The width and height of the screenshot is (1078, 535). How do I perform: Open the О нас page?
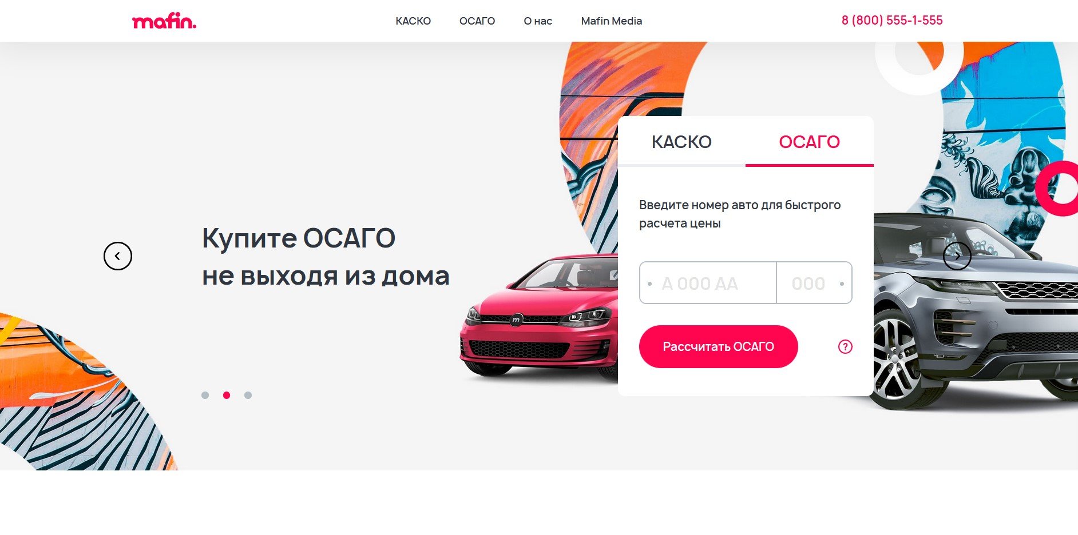pos(538,21)
